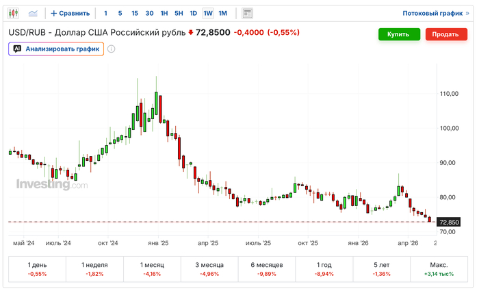479x293 pixels.
Task: Click the red Продать button
Action: click(x=446, y=34)
